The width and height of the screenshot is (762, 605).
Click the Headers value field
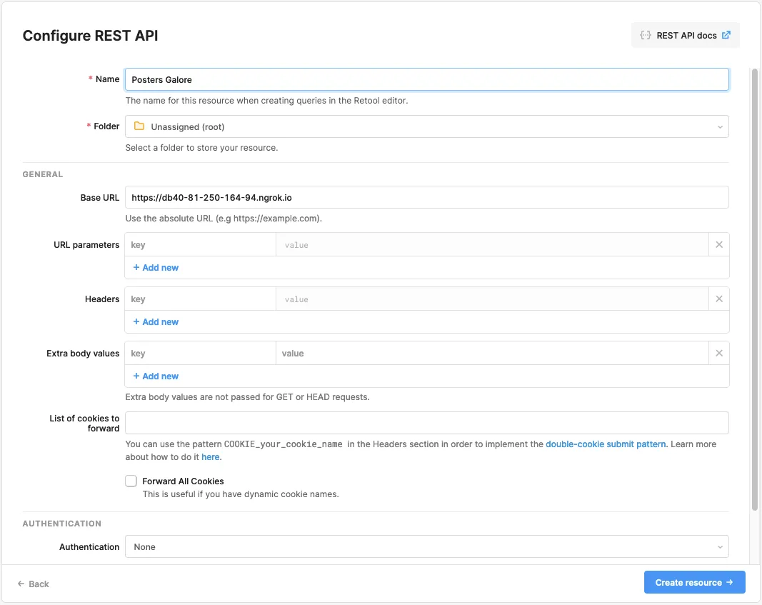492,299
